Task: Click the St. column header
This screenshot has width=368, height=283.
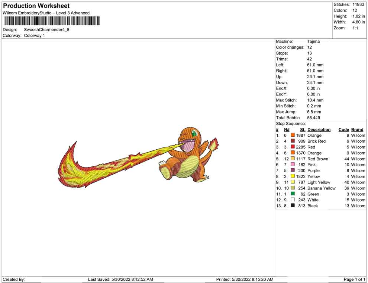Action: pyautogui.click(x=303, y=130)
